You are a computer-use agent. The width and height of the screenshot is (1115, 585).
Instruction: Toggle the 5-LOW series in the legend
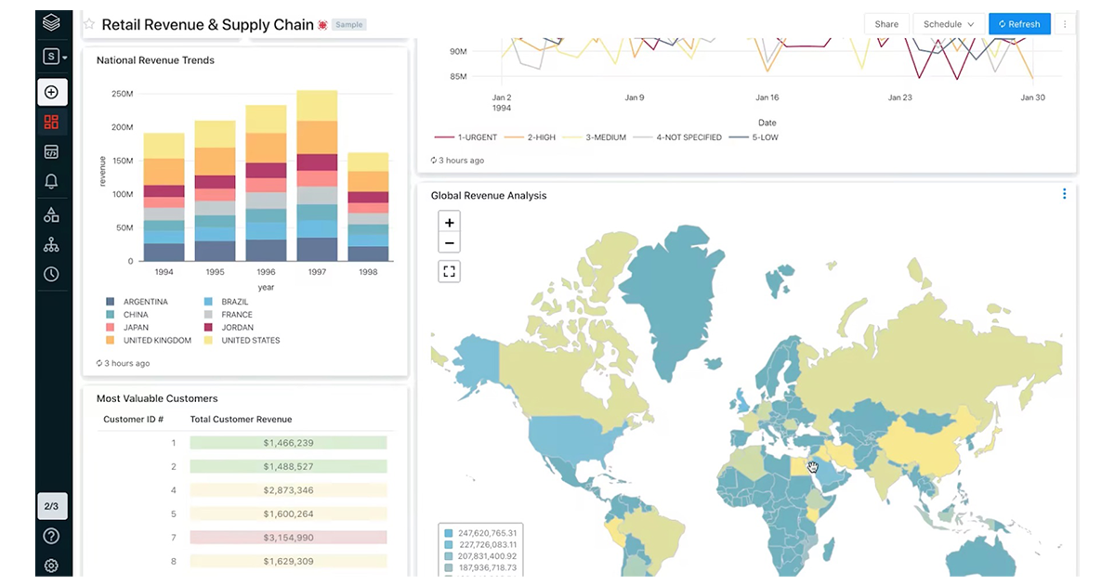click(754, 137)
